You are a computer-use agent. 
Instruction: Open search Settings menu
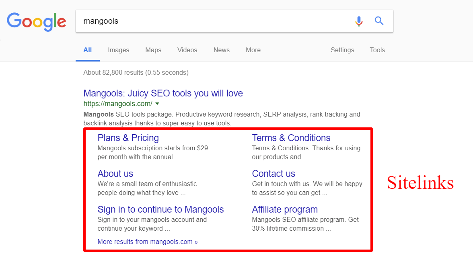(x=342, y=50)
